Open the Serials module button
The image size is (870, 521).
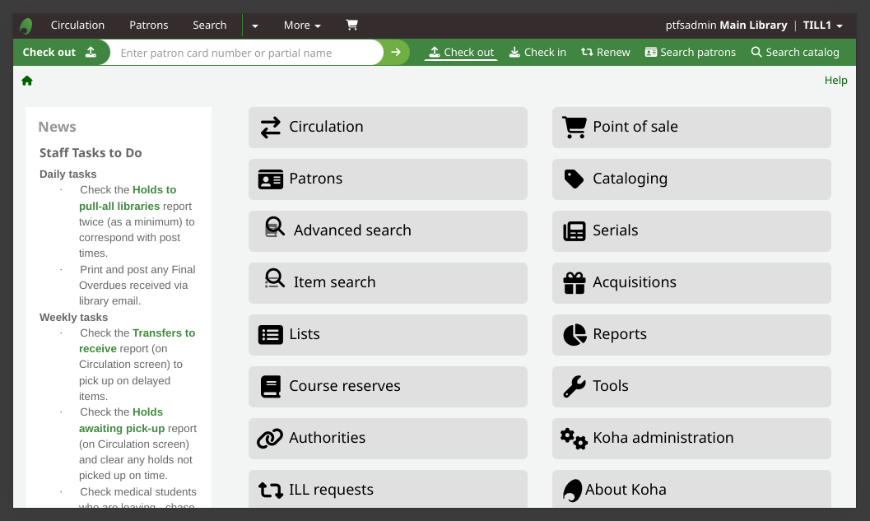pyautogui.click(x=691, y=230)
